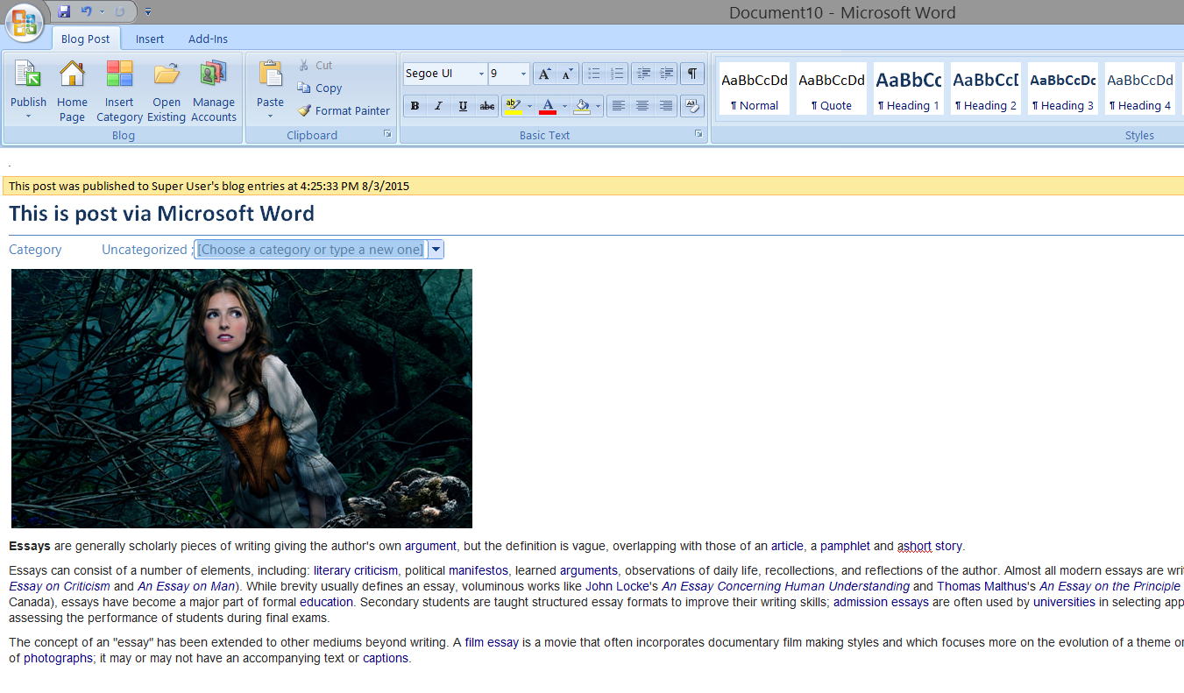This screenshot has height=693, width=1184.
Task: Click the 'admission essays' link
Action: pos(881,602)
